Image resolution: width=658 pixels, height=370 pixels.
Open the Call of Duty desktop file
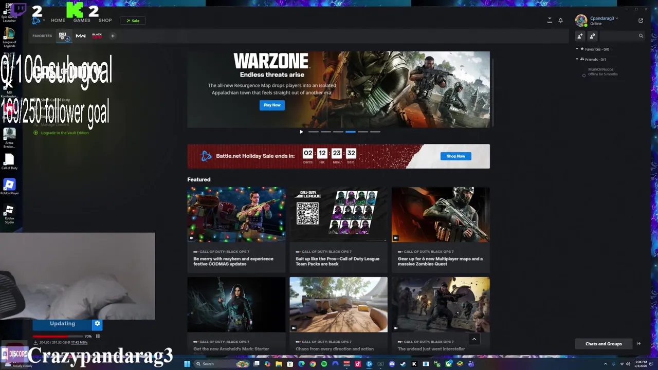(x=9, y=161)
